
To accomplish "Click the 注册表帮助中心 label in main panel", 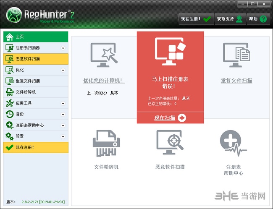I will point(233,170).
